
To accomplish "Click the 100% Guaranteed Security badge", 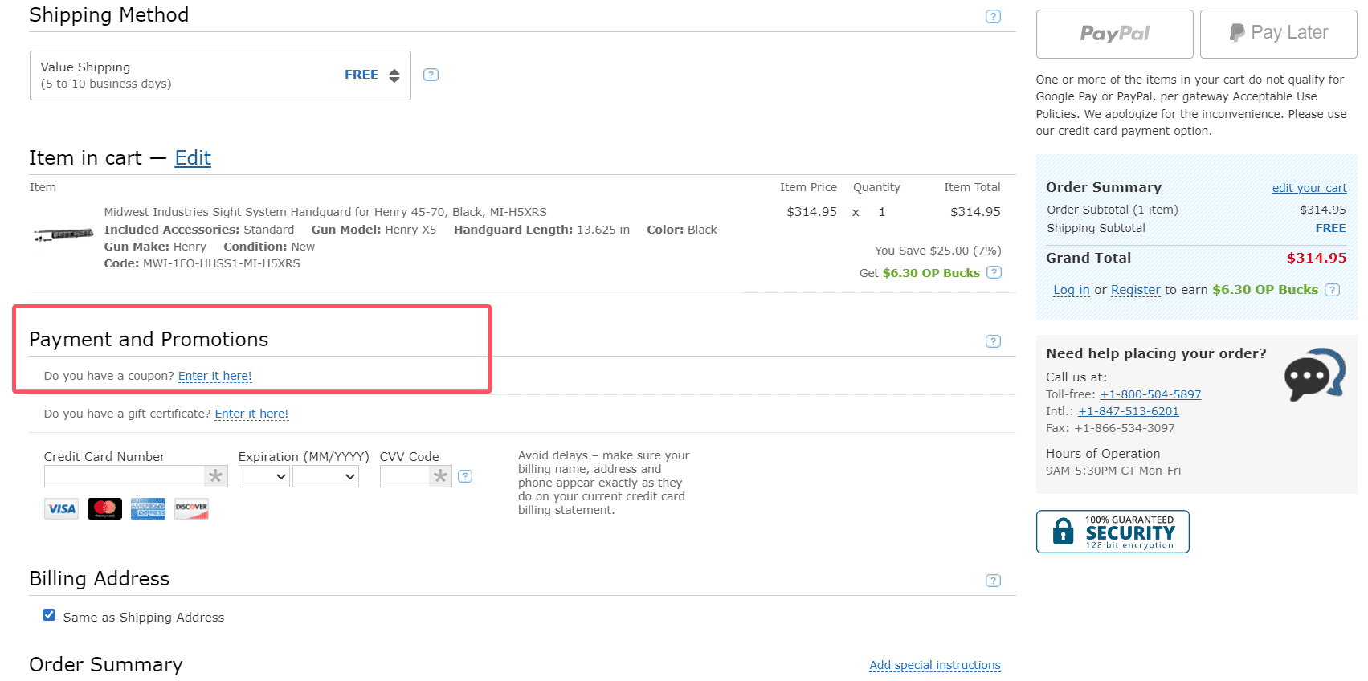I will (1112, 532).
